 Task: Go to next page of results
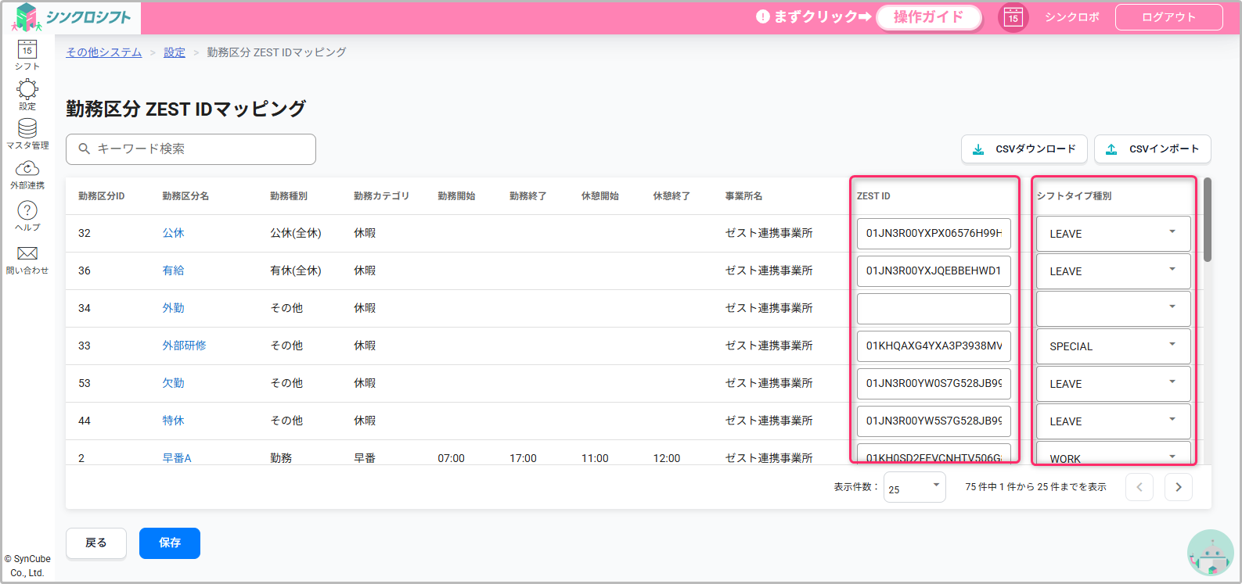click(1178, 487)
